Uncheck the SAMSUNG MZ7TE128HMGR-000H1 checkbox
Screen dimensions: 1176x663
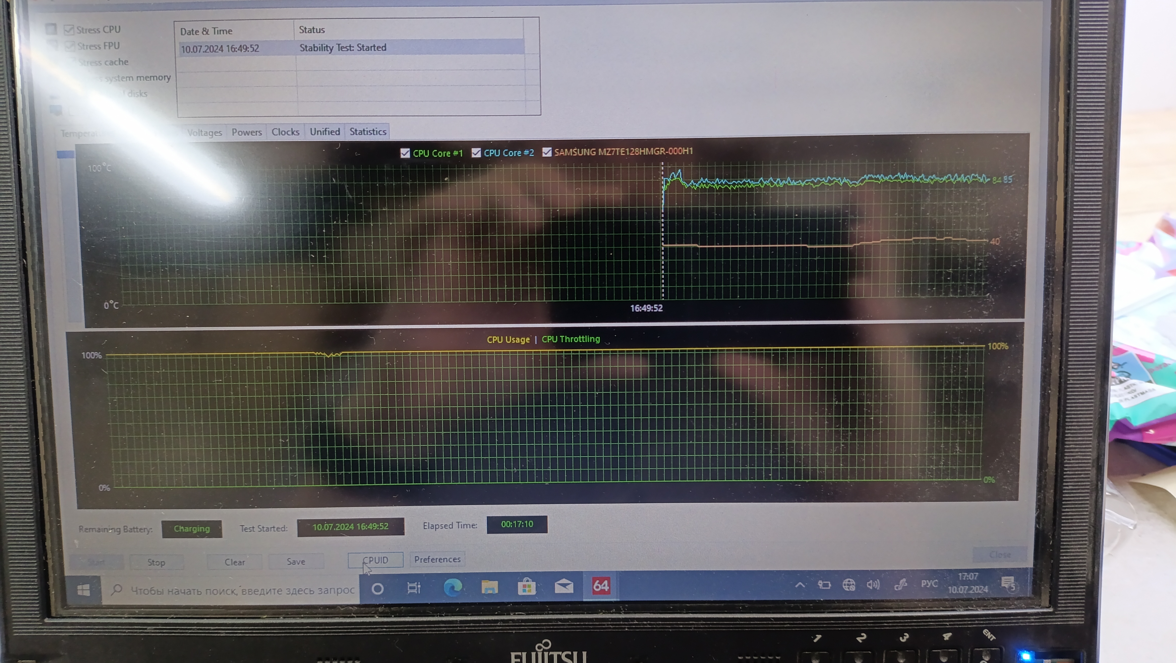point(547,152)
